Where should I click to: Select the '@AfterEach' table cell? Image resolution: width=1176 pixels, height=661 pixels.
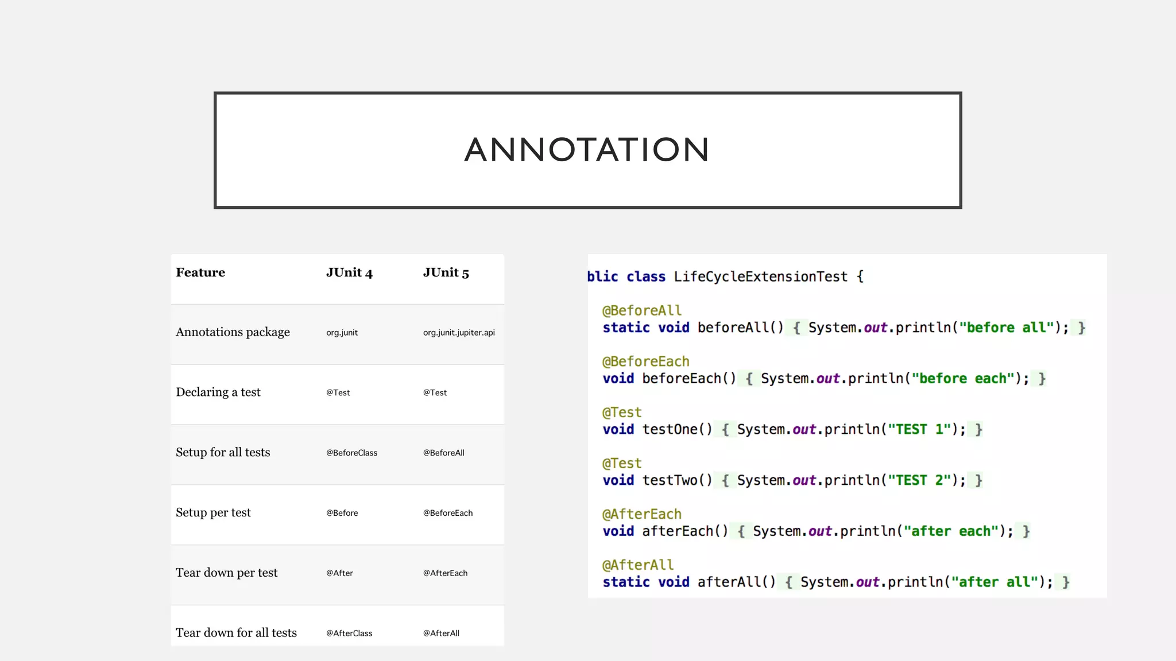[445, 573]
